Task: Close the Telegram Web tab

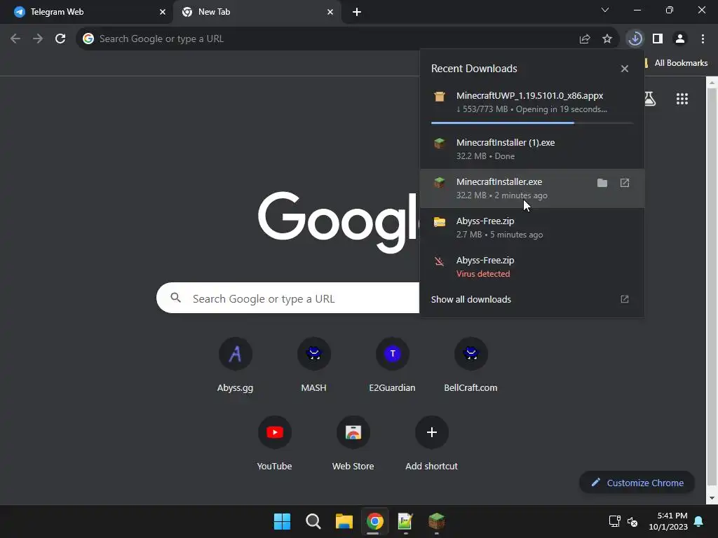Action: (163, 12)
